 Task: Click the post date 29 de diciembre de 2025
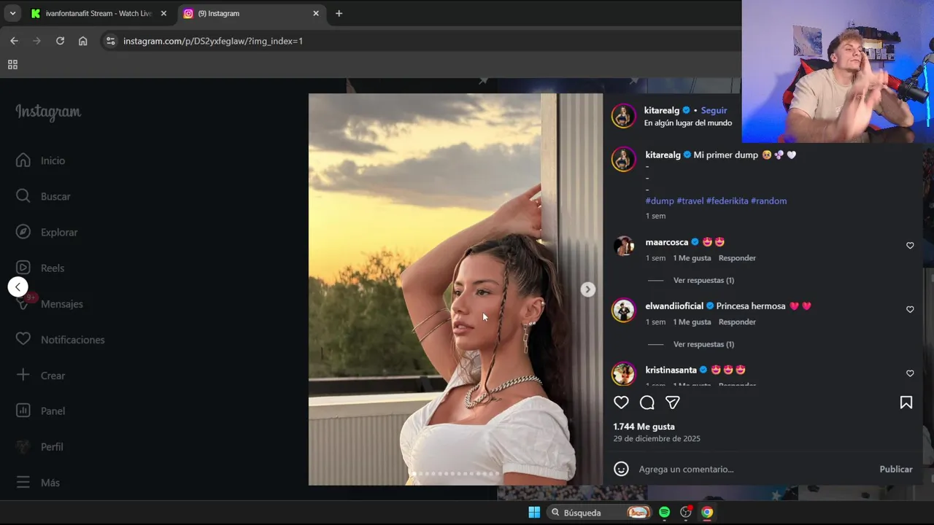(x=657, y=439)
